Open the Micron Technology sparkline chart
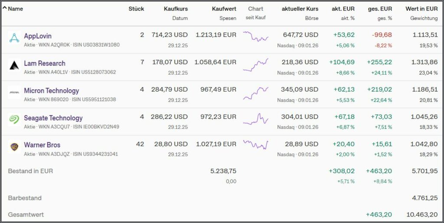The height and width of the screenshot is (223, 444). [256, 92]
